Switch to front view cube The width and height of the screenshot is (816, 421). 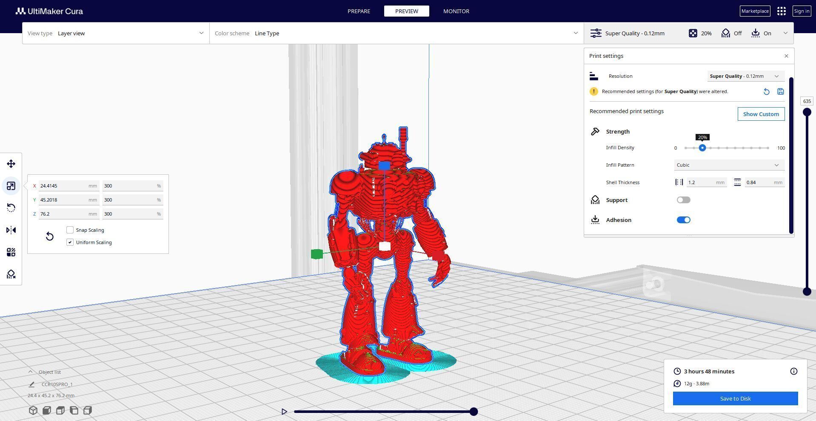pyautogui.click(x=47, y=410)
